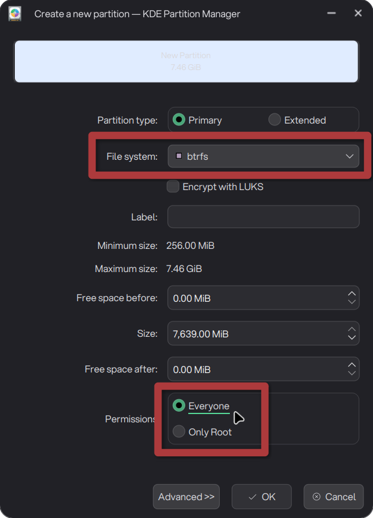Click the Label text field
Viewport: 373px width, 518px height.
[x=263, y=217]
